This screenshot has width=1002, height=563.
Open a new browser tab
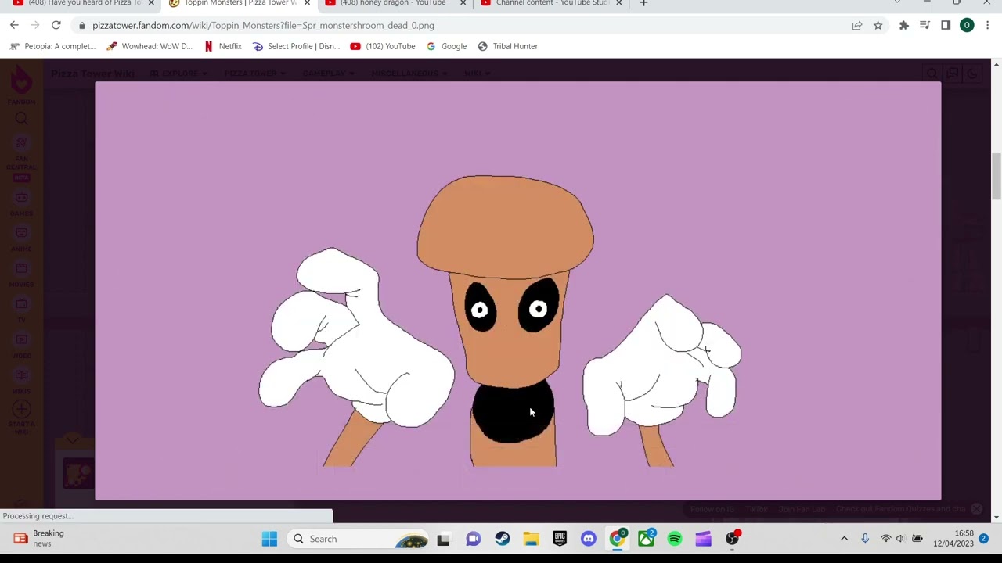[643, 3]
